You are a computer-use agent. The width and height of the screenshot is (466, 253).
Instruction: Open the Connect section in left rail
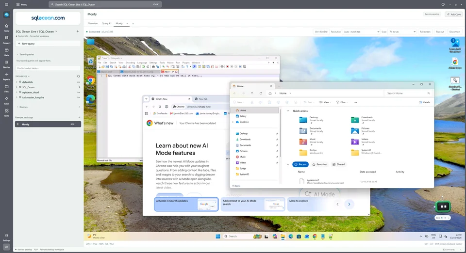click(x=6, y=40)
